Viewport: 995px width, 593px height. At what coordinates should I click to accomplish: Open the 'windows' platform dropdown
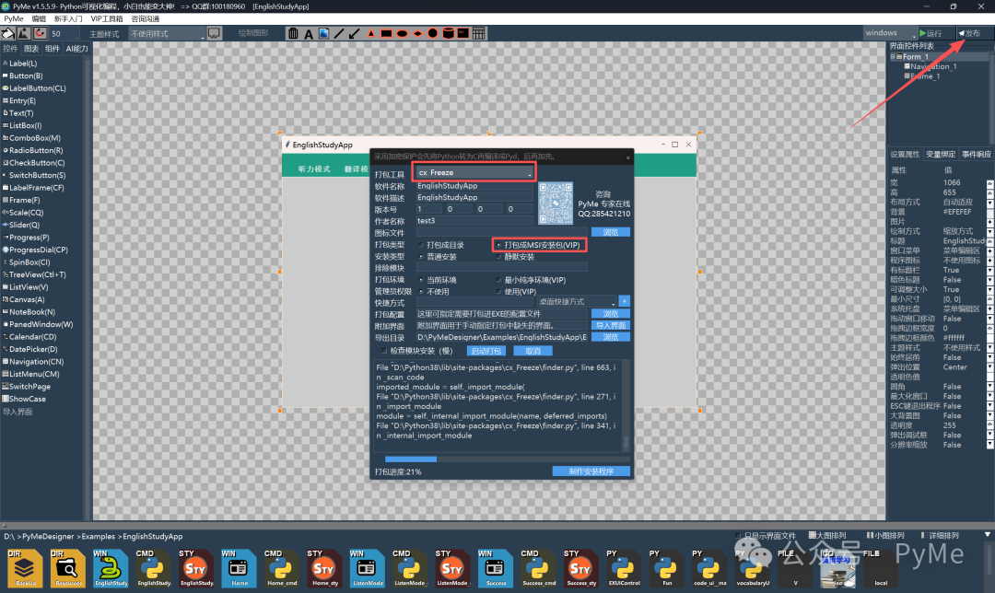coord(890,33)
